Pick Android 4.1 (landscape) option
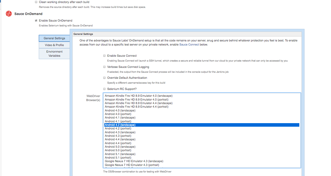Image resolution: width=331 pixels, height=176 pixels. 202,118
